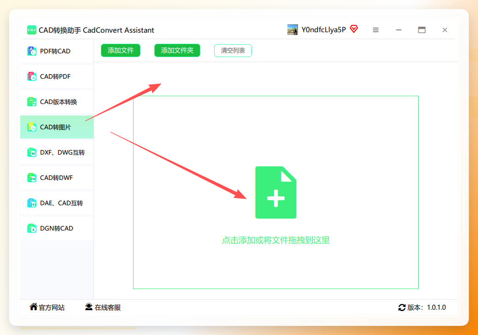478x335 pixels.
Task: Click the 添加文件 button
Action: click(121, 51)
